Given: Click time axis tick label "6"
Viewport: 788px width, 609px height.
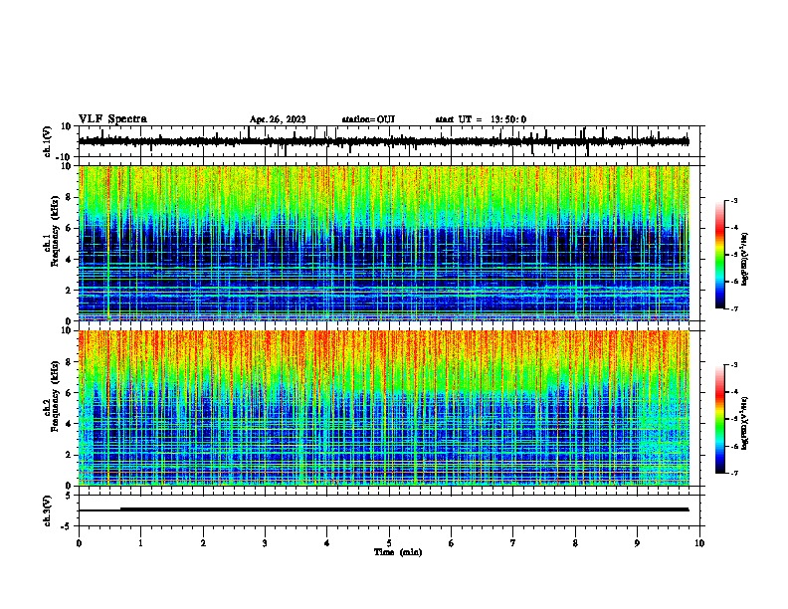Looking at the screenshot, I should coord(452,543).
